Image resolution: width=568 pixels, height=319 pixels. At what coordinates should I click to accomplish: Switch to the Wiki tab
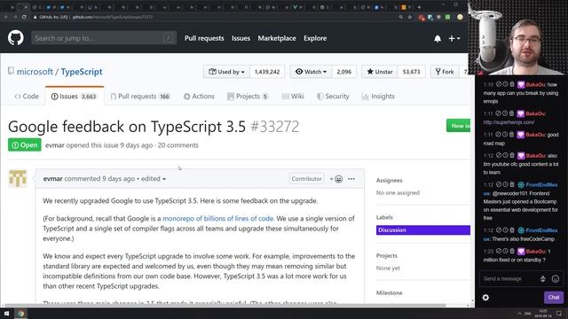click(x=293, y=97)
